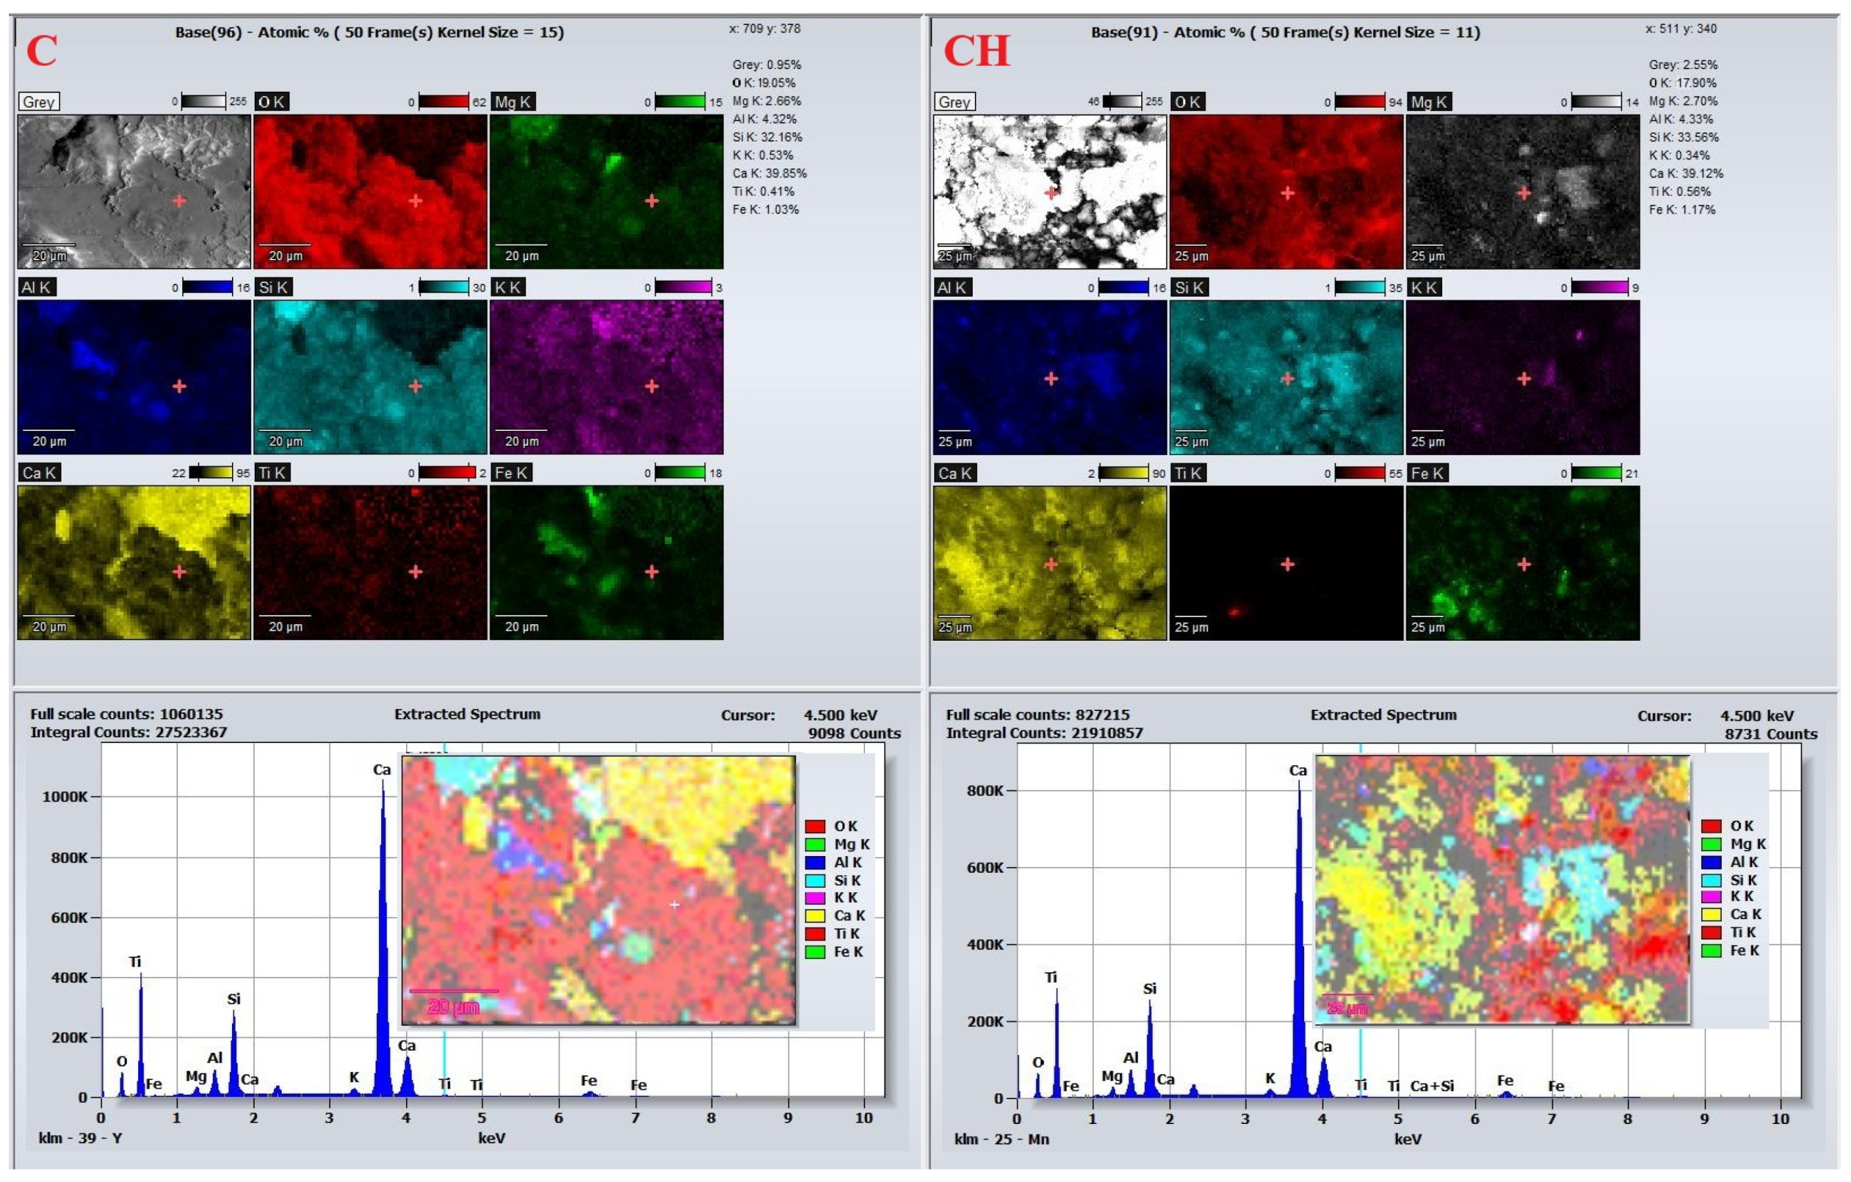
Task: Click 'Si K: 33.56%' value in panel CH
Action: tap(1683, 137)
